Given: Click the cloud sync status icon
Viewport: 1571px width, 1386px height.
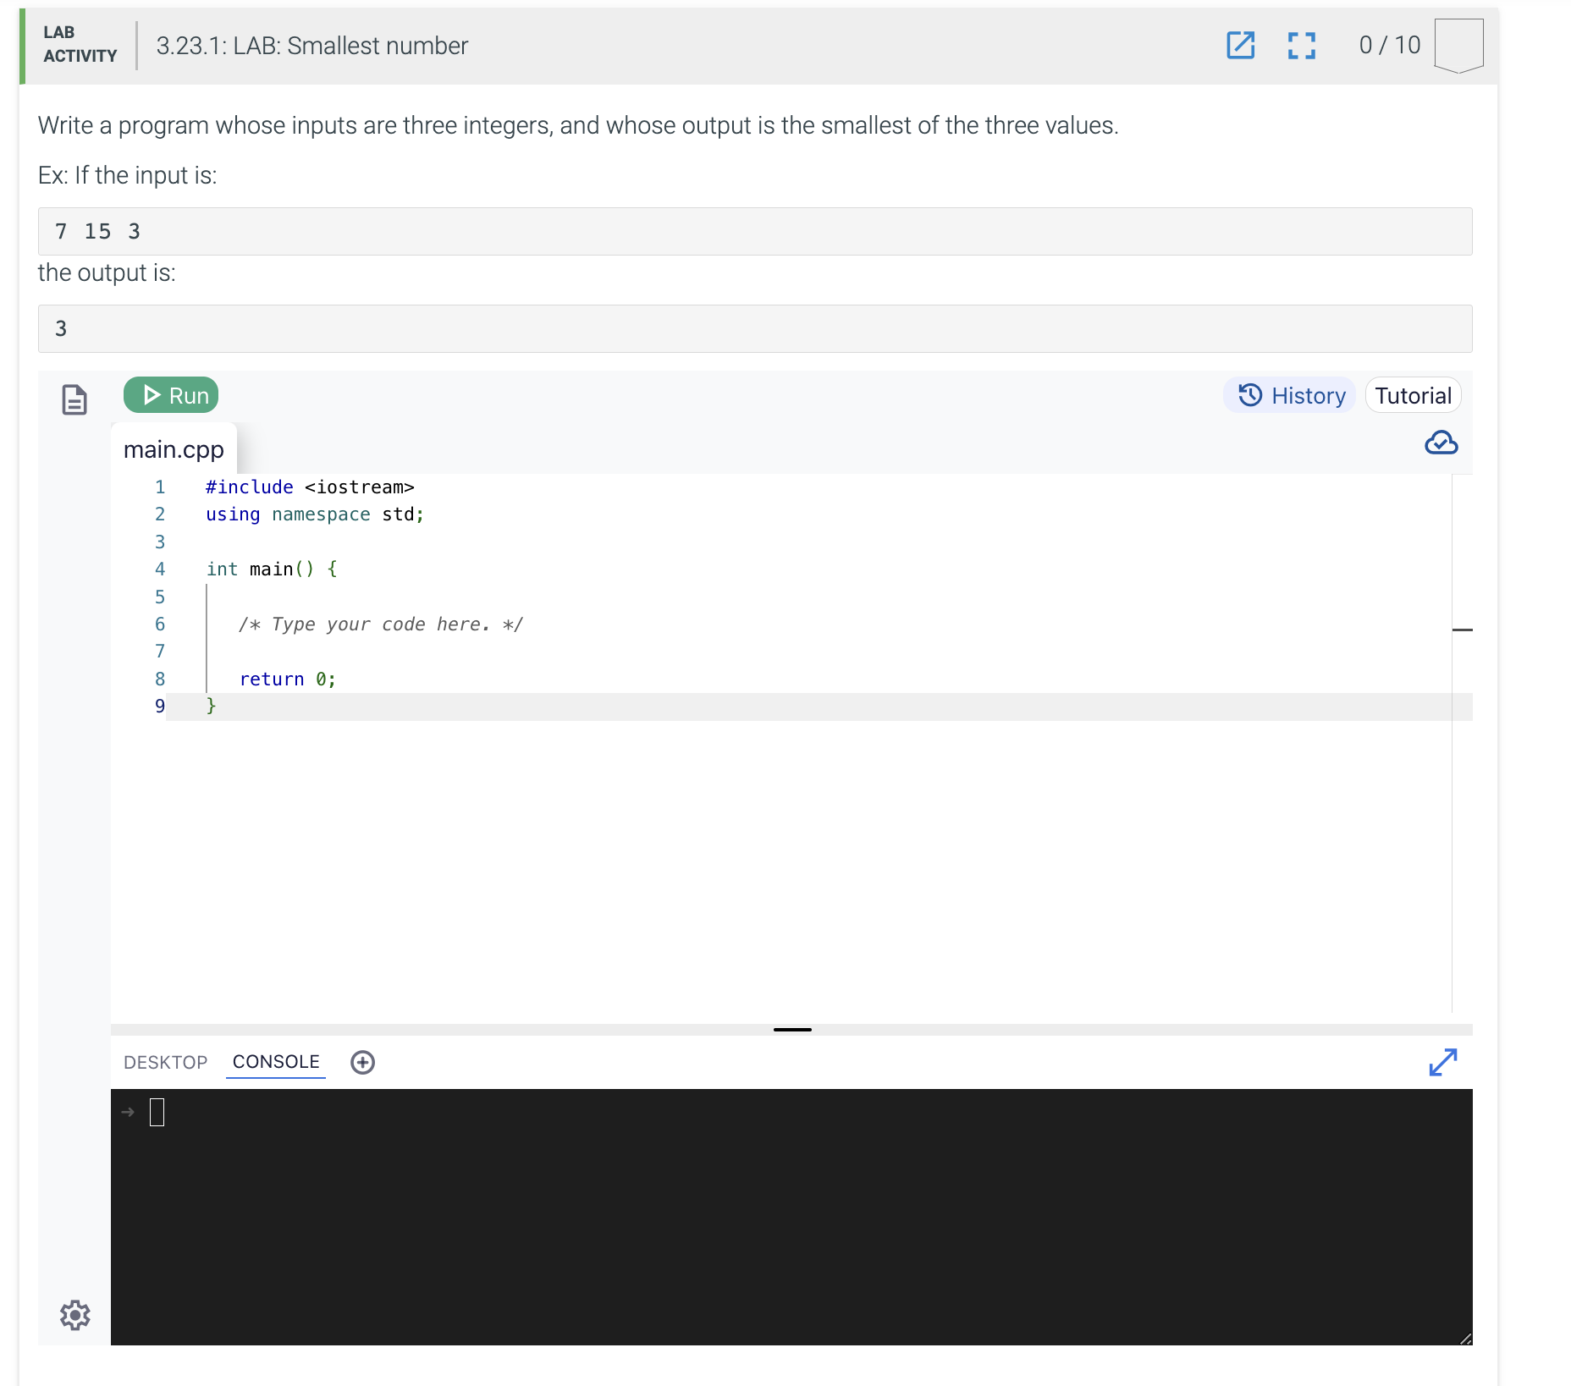Looking at the screenshot, I should pyautogui.click(x=1441, y=443).
